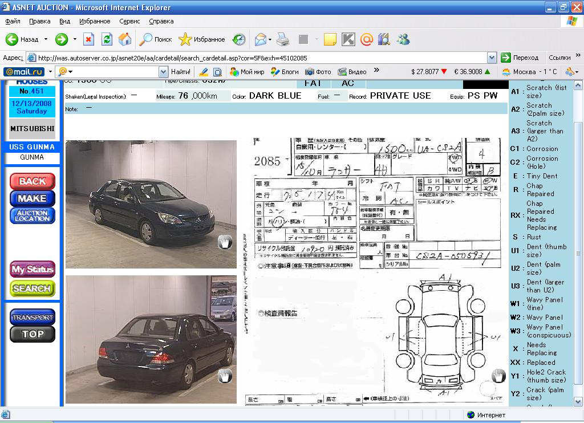Open Видео link in mail.ru toolbar
The height and width of the screenshot is (423, 584).
352,71
